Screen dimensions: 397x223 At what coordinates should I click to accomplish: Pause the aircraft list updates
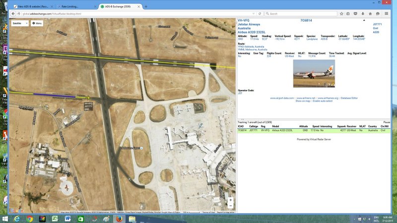pyautogui.click(x=387, y=122)
